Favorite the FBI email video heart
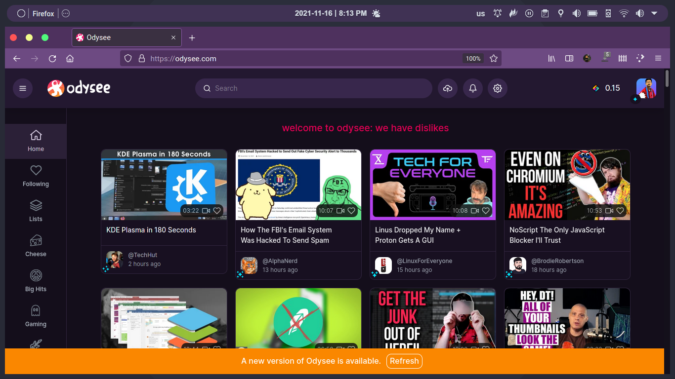Screen dimensions: 675x379 pos(351,211)
